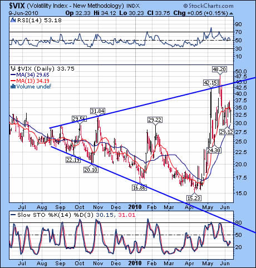Click the 2010 year label on price axis
The width and height of the screenshot is (256, 268).
[135, 207]
